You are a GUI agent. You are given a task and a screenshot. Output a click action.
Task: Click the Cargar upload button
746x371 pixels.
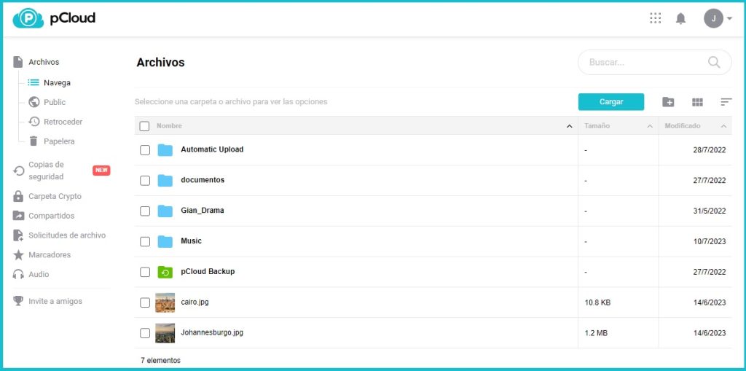[x=611, y=102]
